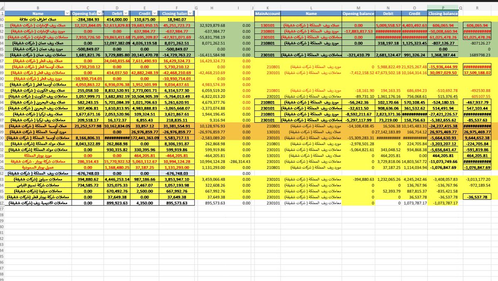
Task: Click the cell with -17,883,817.53
Action: pyautogui.click(x=358, y=32)
